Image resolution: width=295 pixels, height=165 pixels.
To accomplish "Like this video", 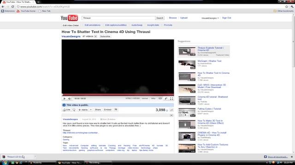I will (66, 110).
